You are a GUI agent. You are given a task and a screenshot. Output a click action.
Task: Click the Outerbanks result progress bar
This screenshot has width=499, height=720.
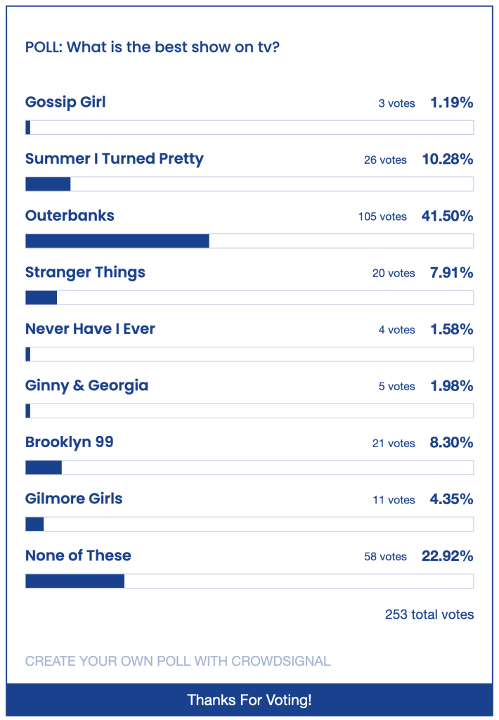249,241
